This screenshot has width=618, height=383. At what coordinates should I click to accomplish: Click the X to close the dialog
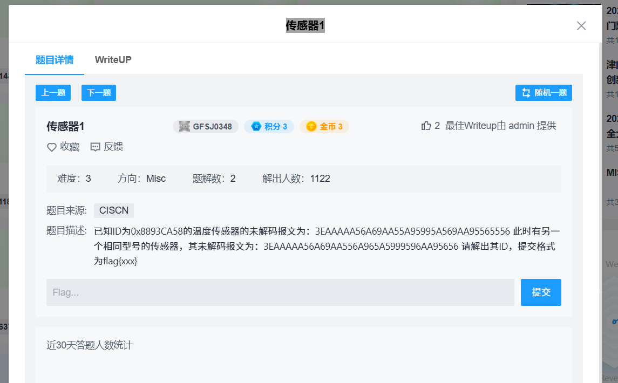pyautogui.click(x=581, y=25)
